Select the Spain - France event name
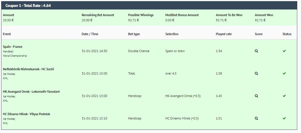Image resolution: width=301 pixels, height=133 pixels. point(13,47)
